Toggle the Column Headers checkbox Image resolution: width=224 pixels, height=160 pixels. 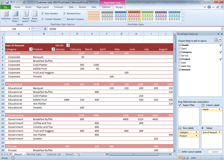coord(42,19)
